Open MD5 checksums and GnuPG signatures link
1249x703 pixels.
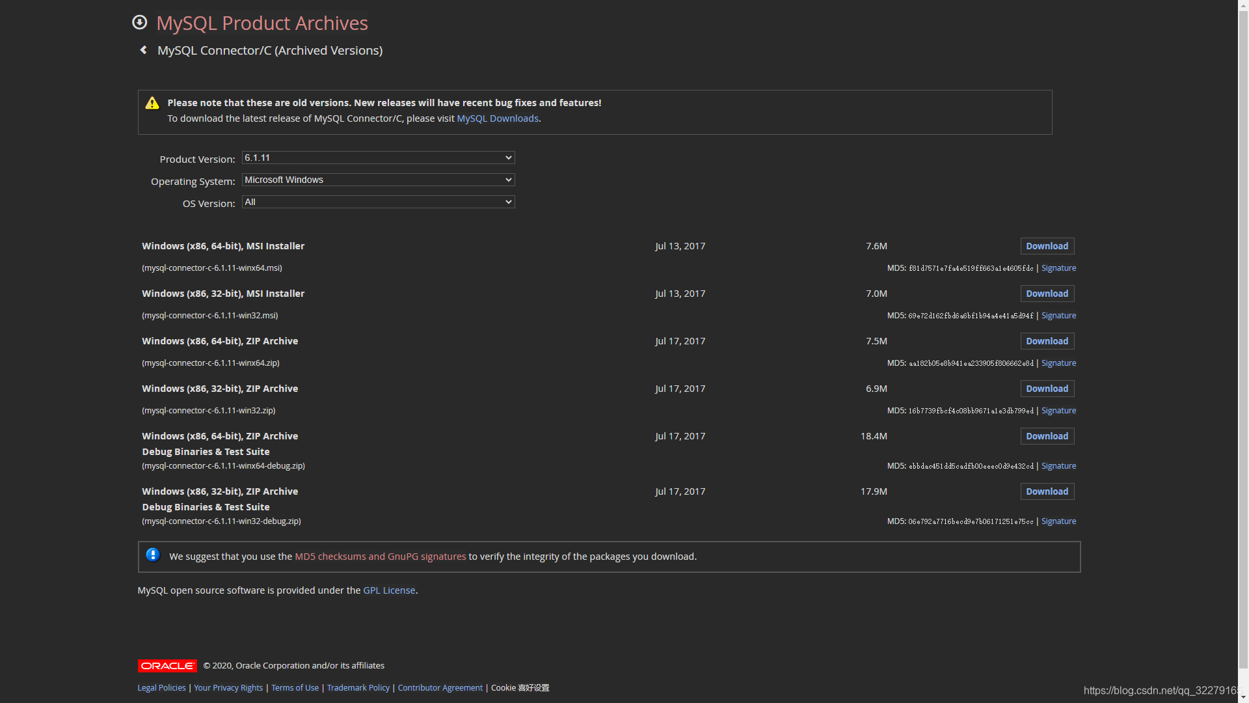pyautogui.click(x=380, y=557)
